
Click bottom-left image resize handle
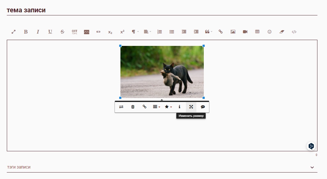click(120, 98)
